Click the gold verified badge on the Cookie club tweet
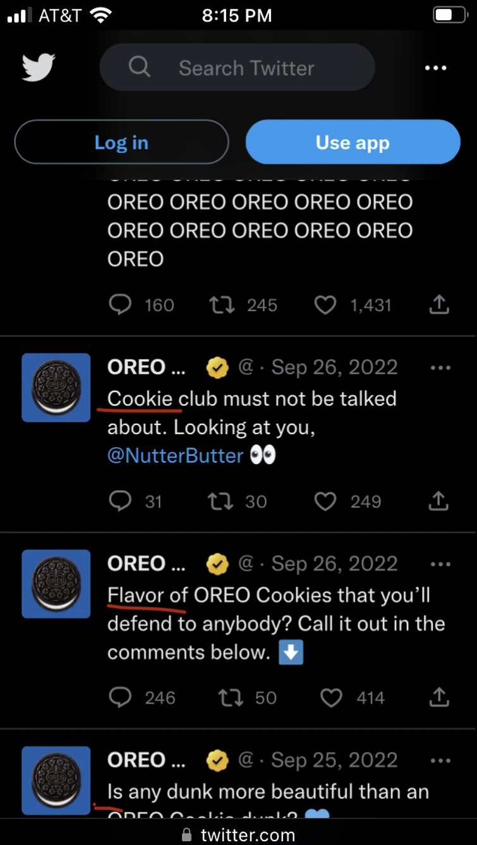 217,367
